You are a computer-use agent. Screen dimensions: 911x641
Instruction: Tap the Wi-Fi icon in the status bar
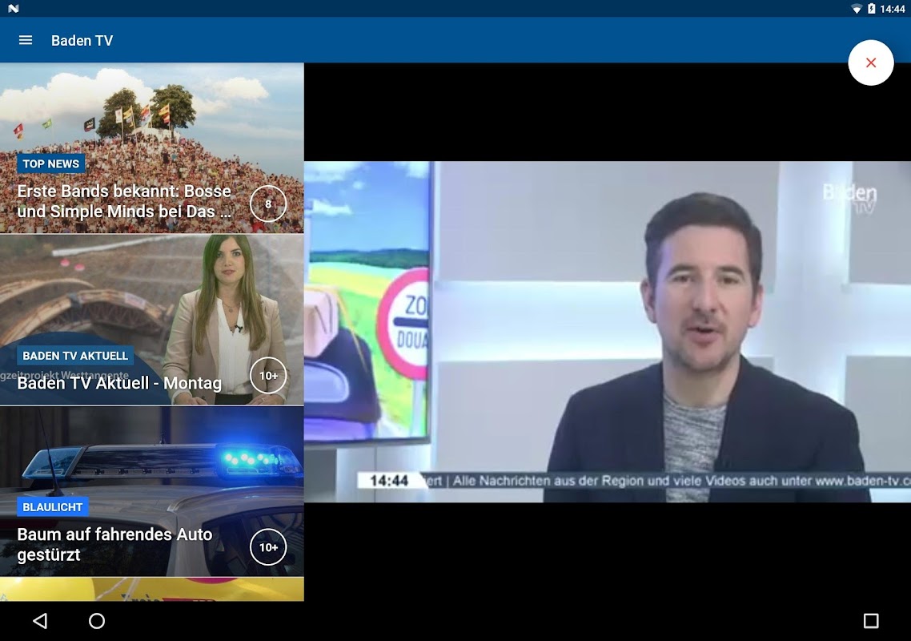click(856, 9)
